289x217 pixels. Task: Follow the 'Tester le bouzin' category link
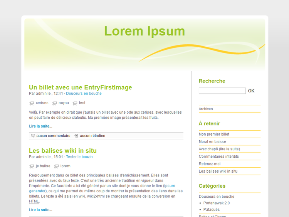tap(79, 157)
